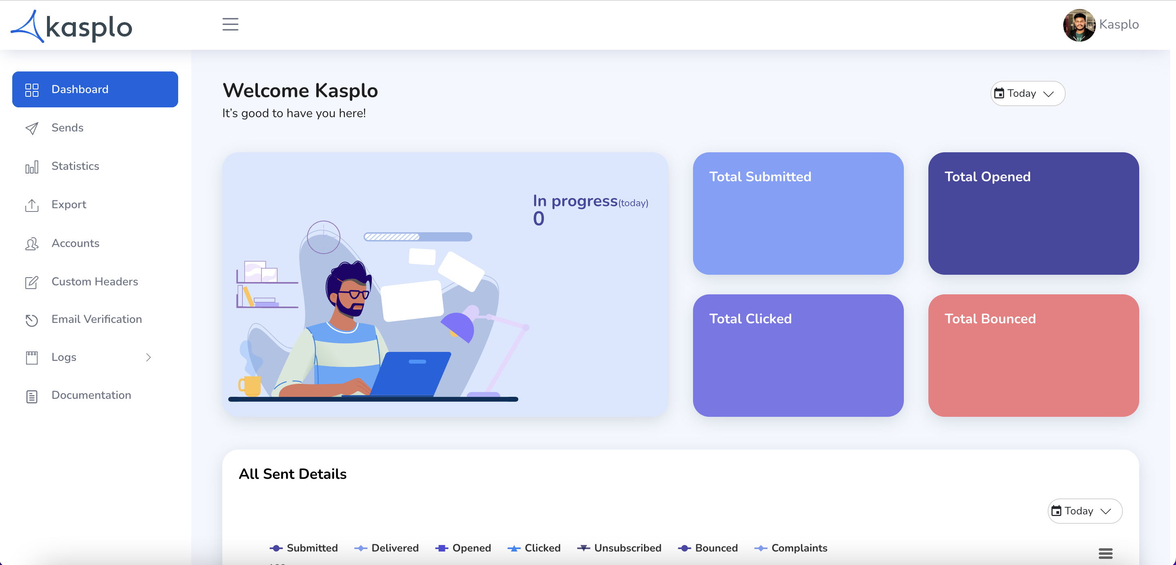This screenshot has width=1176, height=565.
Task: Click the Accounts user icon
Action: pyautogui.click(x=31, y=243)
